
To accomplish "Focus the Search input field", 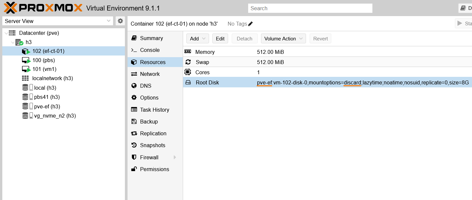I will click(310, 8).
